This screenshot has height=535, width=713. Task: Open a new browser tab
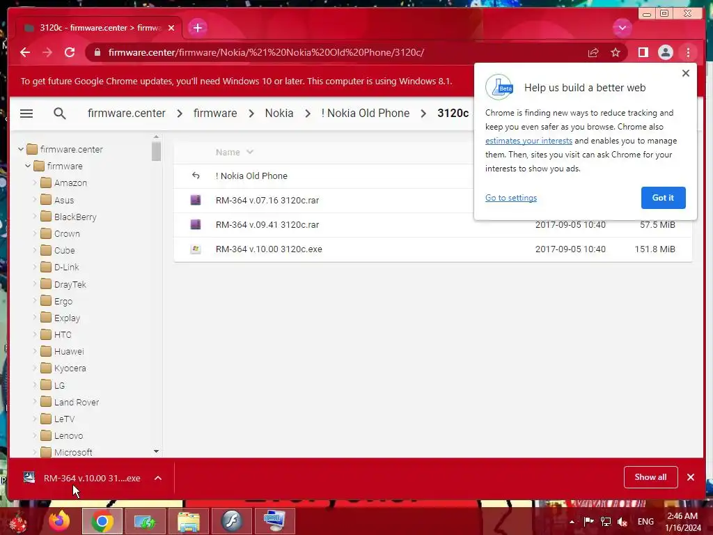[x=197, y=28]
